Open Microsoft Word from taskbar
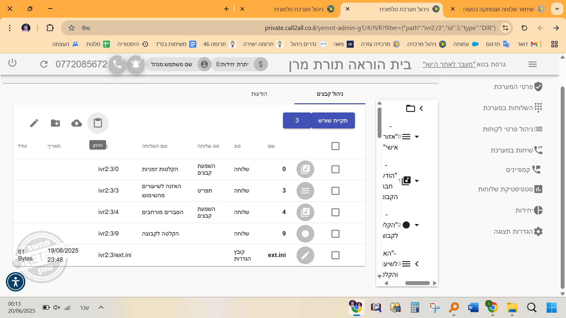566x318 pixels. coord(473,308)
